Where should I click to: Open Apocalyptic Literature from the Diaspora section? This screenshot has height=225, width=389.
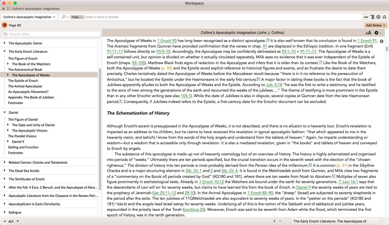[53, 196]
